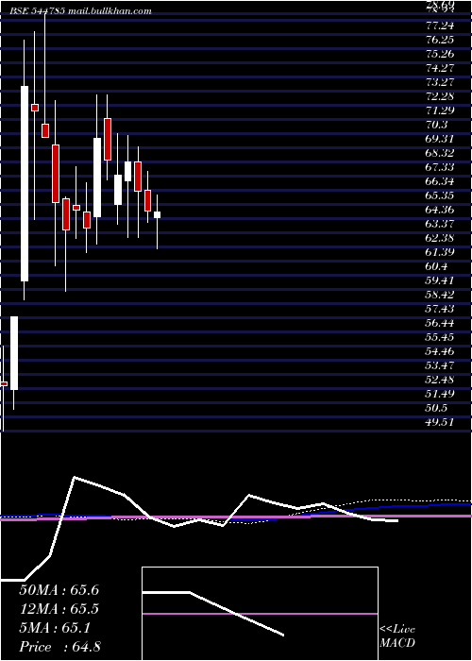Viewport: 472px width, 661px height.
Task: Click the 5MA : 65.1 readout
Action: click(x=55, y=628)
